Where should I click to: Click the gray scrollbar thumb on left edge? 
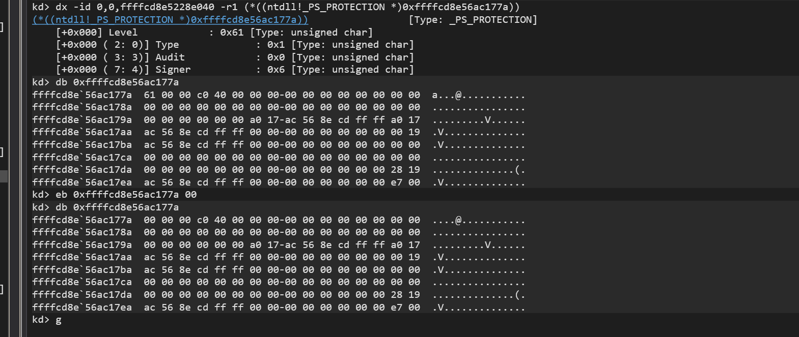pyautogui.click(x=4, y=176)
